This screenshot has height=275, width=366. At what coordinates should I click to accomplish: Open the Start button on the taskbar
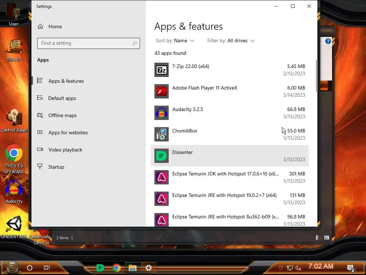click(x=12, y=268)
